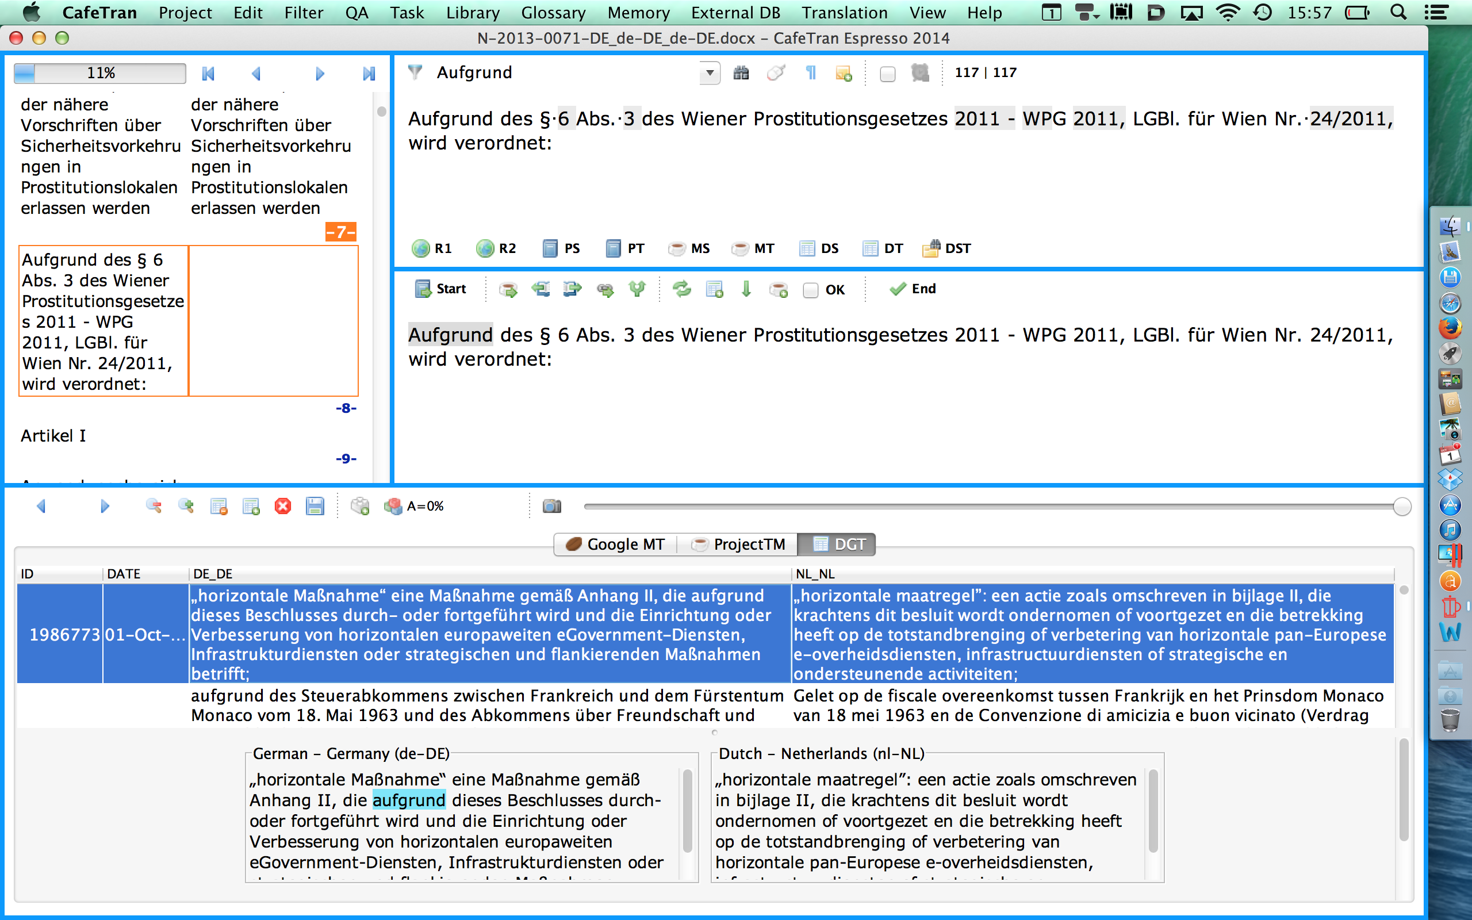Viewport: 1472px width, 920px height.
Task: Select the Google MT tab
Action: pos(616,544)
